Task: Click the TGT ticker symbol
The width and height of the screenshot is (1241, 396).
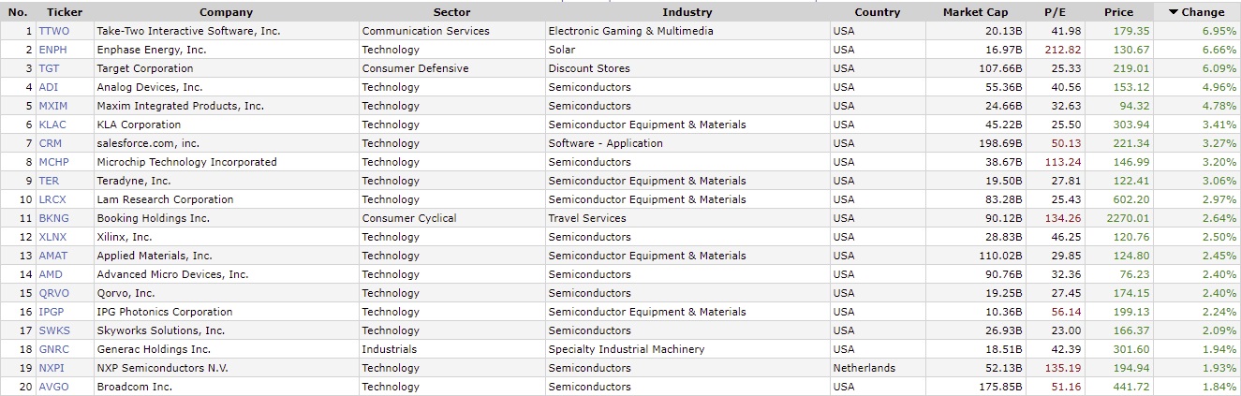Action: click(51, 68)
